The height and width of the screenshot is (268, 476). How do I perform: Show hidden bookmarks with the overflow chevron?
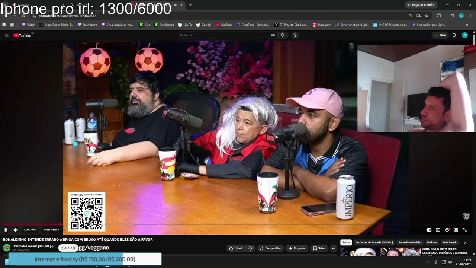pos(467,25)
